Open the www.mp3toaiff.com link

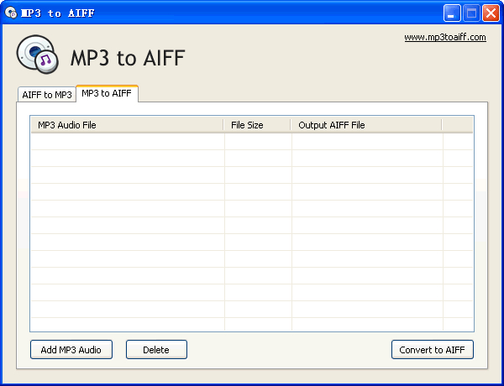(445, 37)
